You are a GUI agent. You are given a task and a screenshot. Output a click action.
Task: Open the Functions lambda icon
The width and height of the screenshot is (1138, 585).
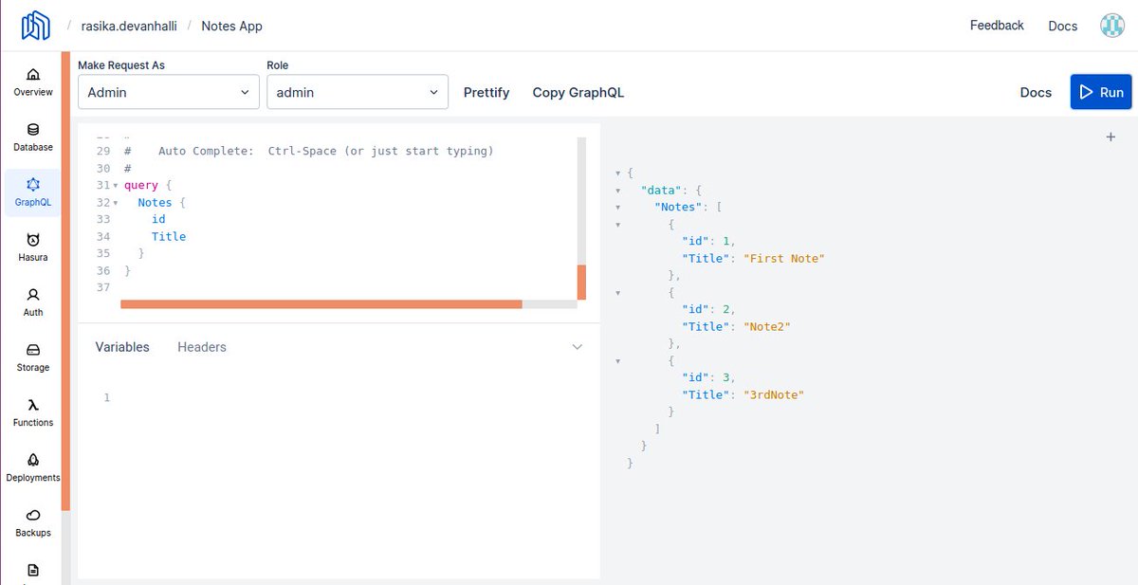coord(33,405)
